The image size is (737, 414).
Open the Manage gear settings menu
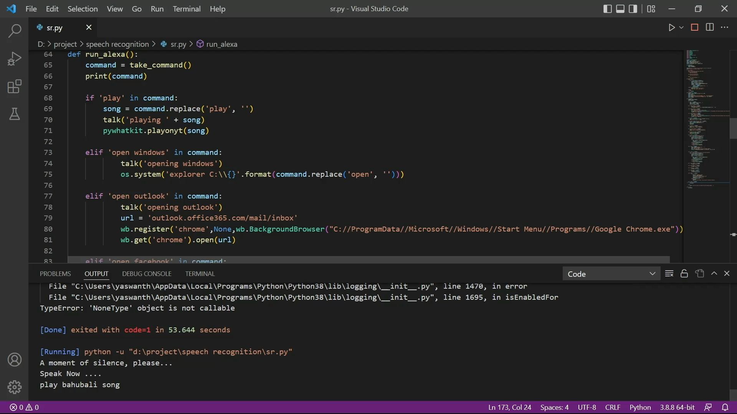point(15,387)
